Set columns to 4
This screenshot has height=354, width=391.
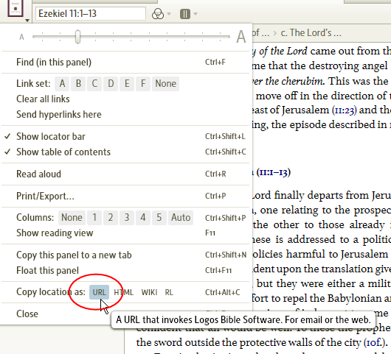coord(143,218)
